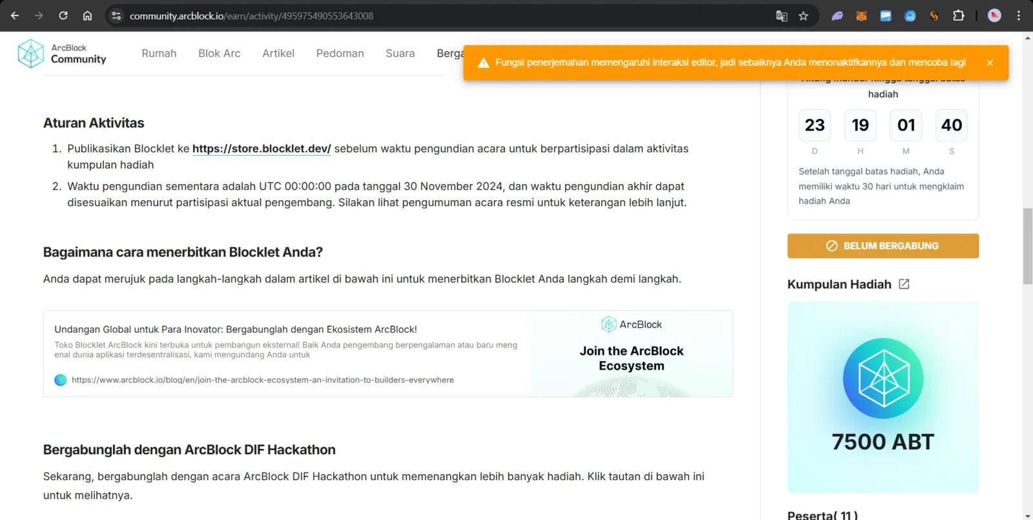Click the countdown minutes value 01
This screenshot has height=520, width=1033.
[x=906, y=125]
